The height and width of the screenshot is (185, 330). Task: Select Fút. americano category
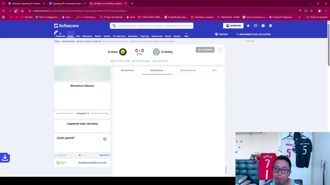tap(119, 36)
